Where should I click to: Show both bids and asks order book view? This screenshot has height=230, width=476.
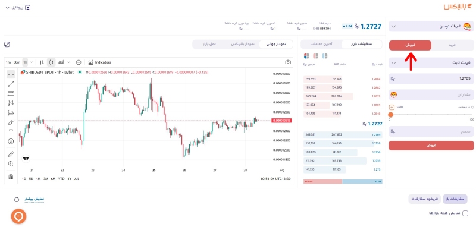tap(306, 56)
